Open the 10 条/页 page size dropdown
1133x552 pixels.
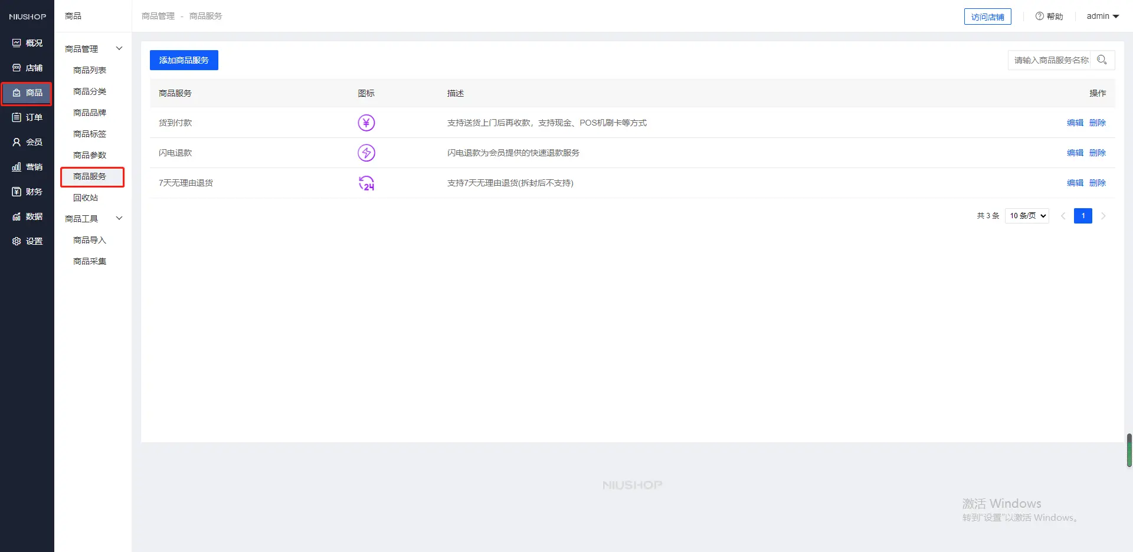[x=1027, y=216]
